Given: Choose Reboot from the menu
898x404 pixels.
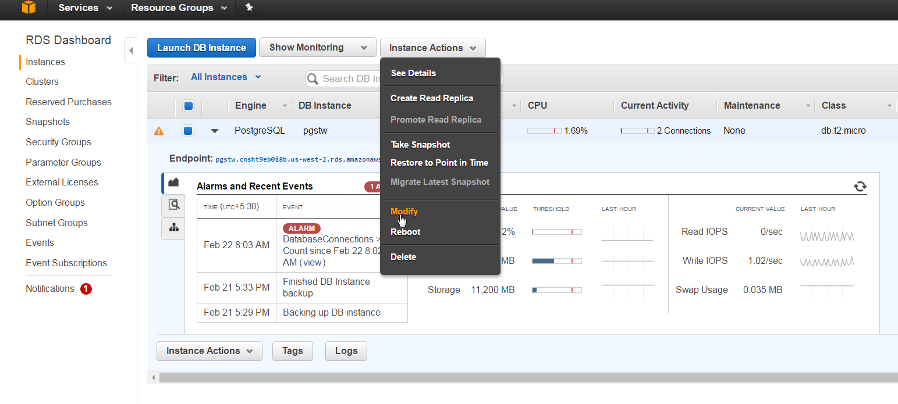Looking at the screenshot, I should pos(406,232).
